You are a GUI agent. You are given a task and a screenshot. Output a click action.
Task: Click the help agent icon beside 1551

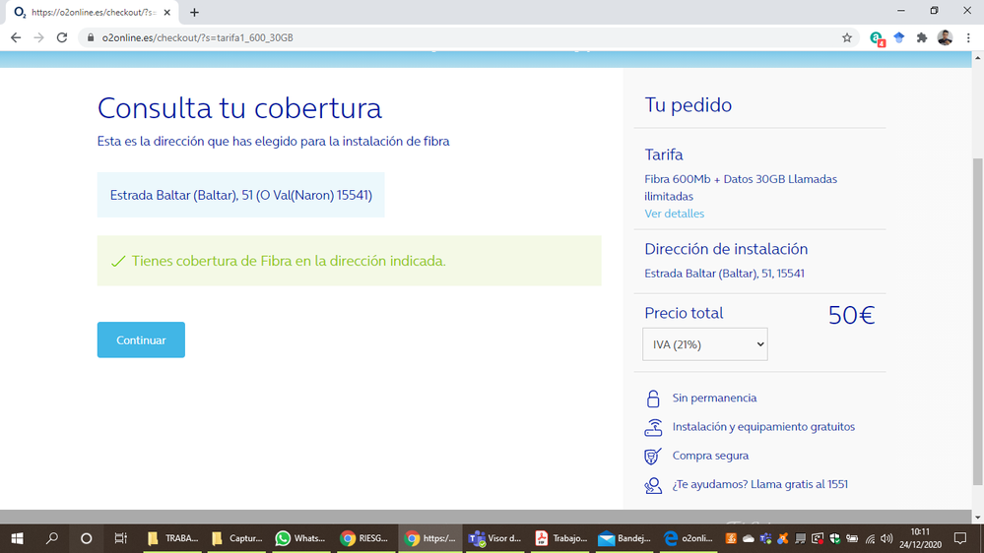coord(653,485)
